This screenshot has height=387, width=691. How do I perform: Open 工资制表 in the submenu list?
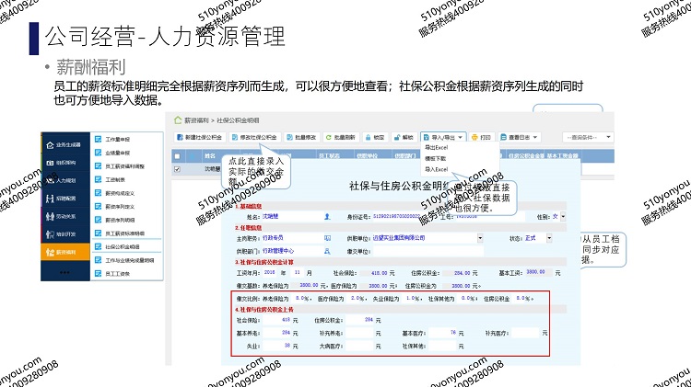tap(115, 181)
